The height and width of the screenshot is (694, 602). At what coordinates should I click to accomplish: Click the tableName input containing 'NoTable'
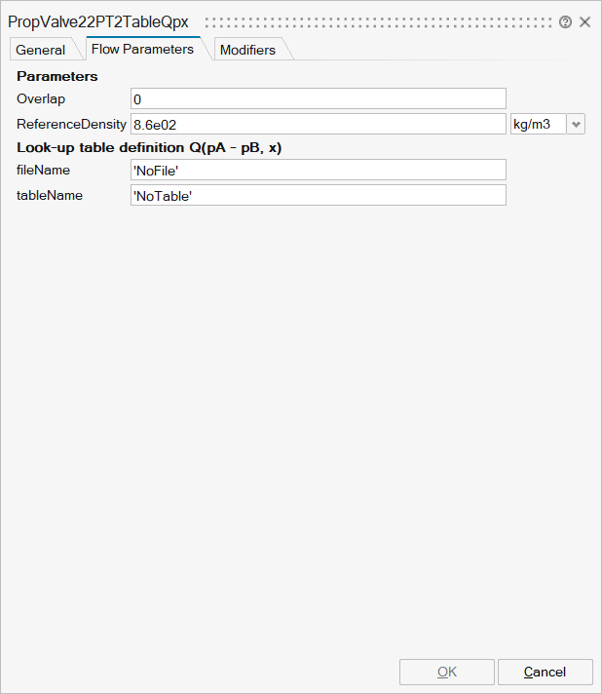318,195
